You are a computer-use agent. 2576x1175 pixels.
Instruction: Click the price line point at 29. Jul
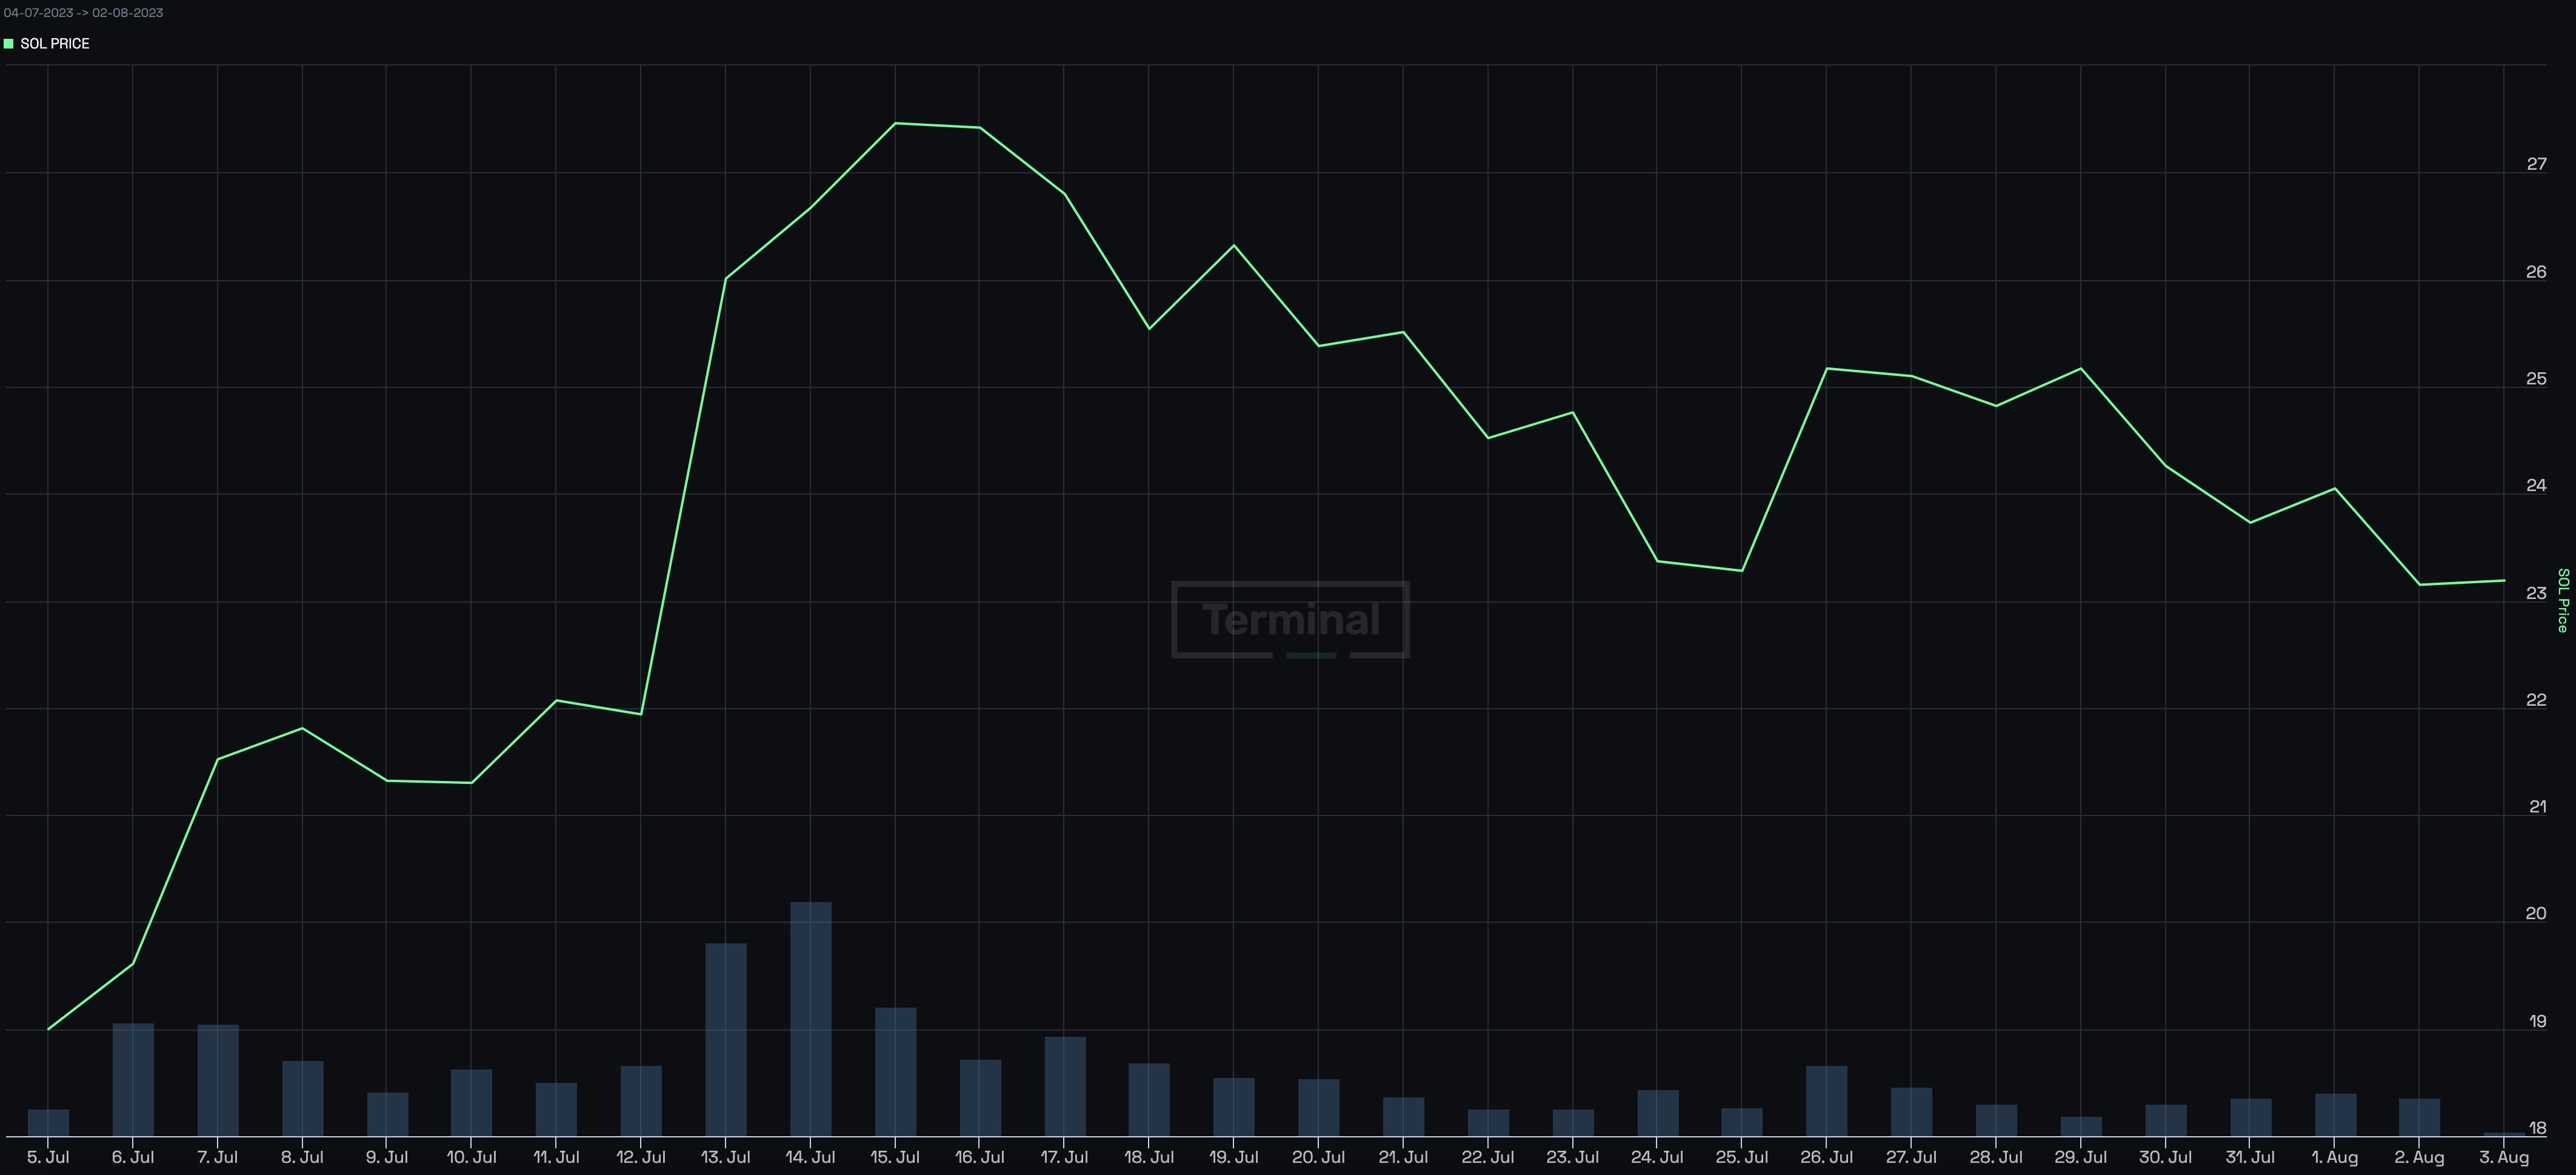point(2081,369)
